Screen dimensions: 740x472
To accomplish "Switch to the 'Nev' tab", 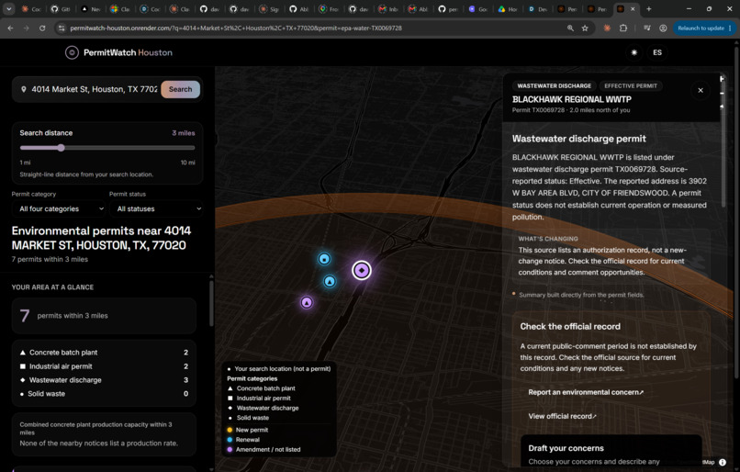I will [x=91, y=9].
